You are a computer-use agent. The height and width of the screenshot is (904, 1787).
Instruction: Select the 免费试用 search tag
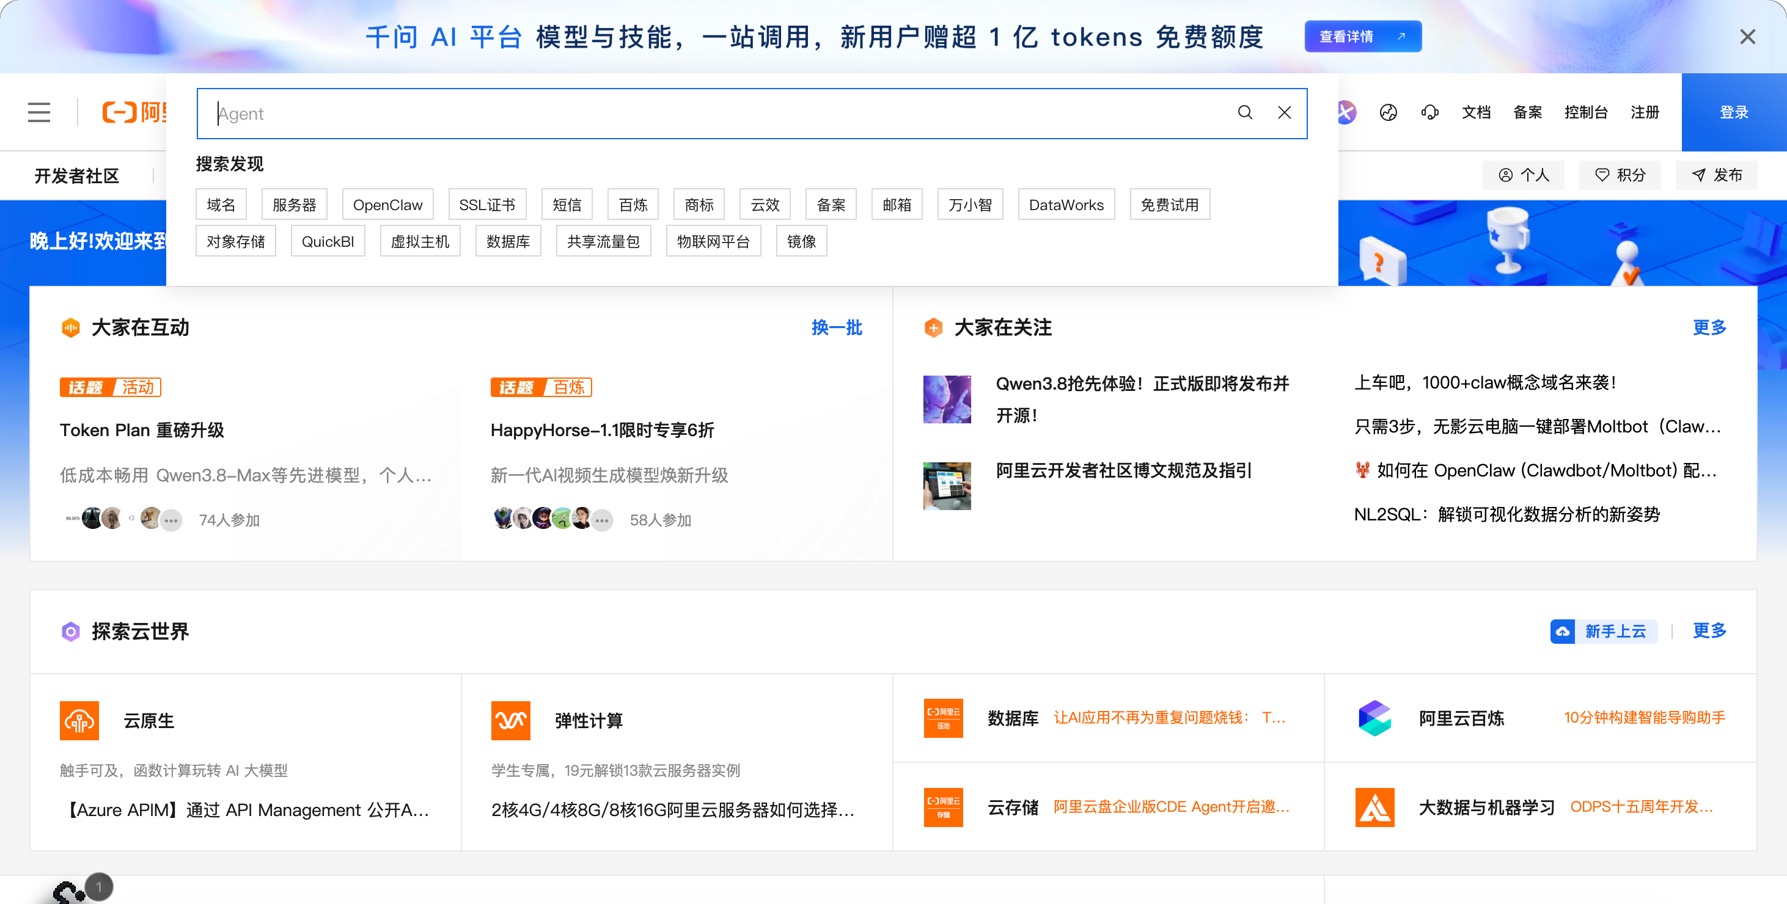[x=1170, y=205]
